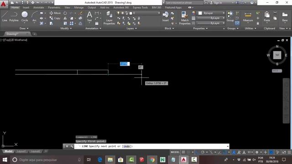Open the ByLayer lineweight dropdown
292x164 pixels.
211,18
